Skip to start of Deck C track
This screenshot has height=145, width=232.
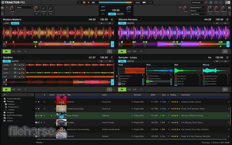point(4,82)
